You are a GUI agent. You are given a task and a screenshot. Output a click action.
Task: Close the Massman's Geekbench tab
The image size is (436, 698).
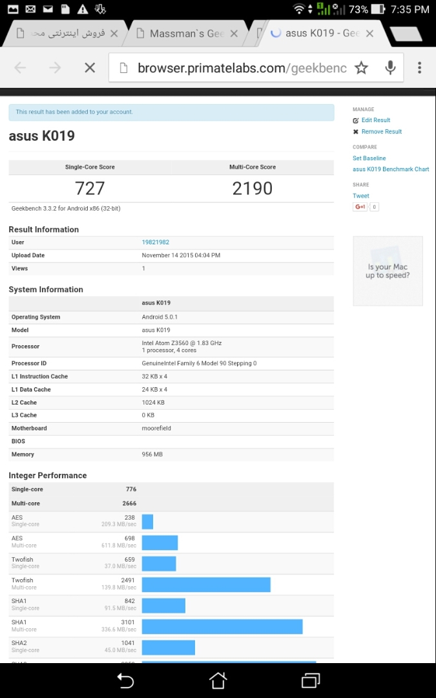tap(234, 34)
